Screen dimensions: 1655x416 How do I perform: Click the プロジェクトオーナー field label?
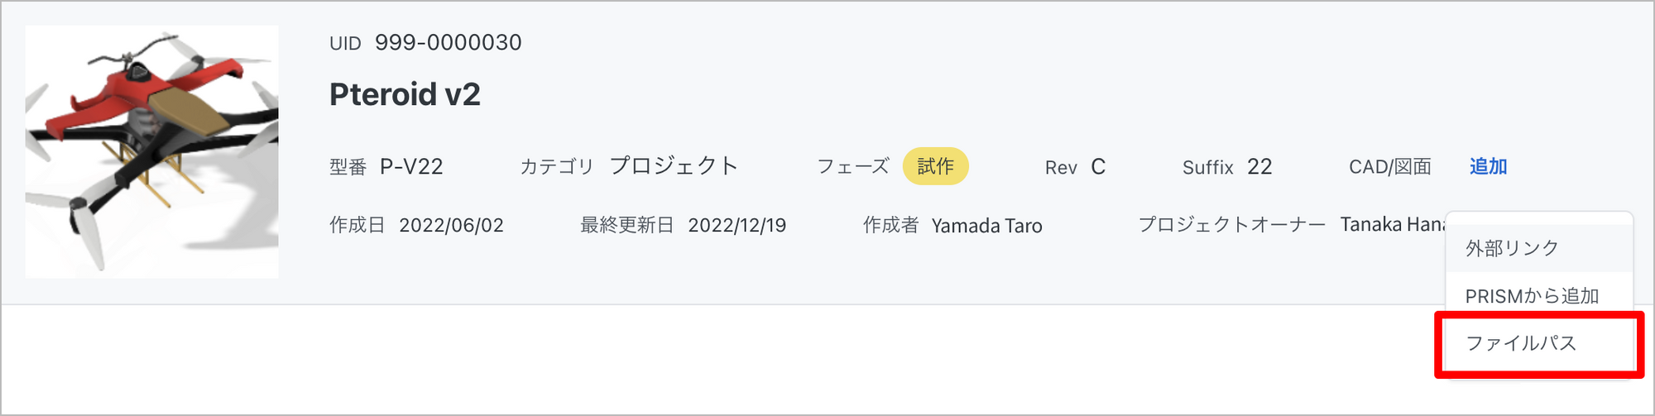(x=1232, y=224)
